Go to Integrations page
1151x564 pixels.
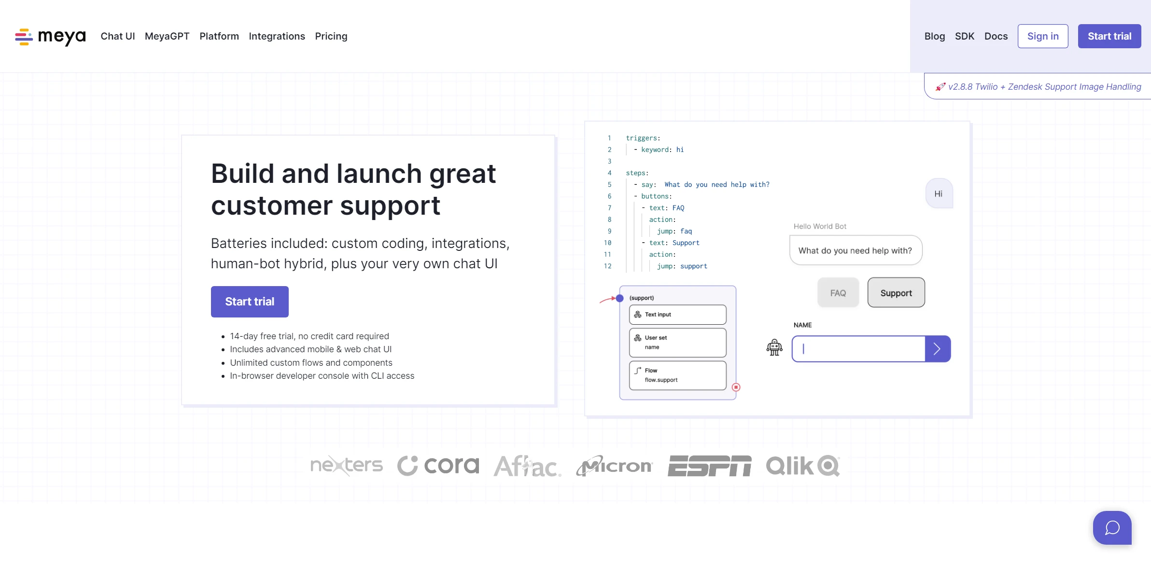tap(277, 36)
